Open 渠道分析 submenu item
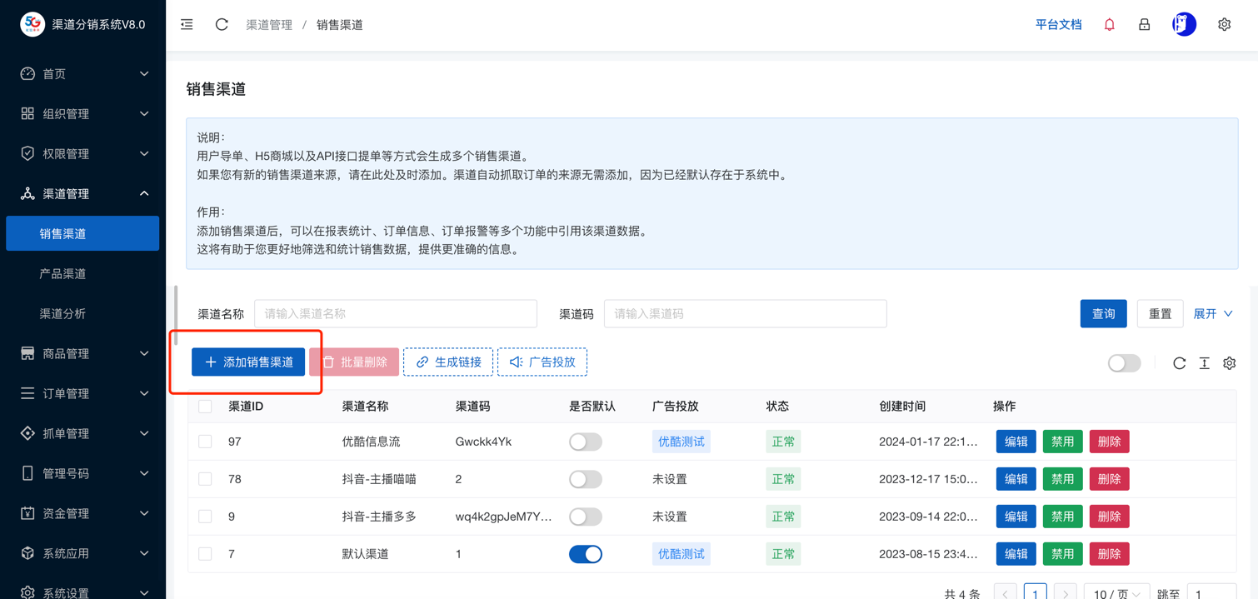1258x599 pixels. coord(63,313)
